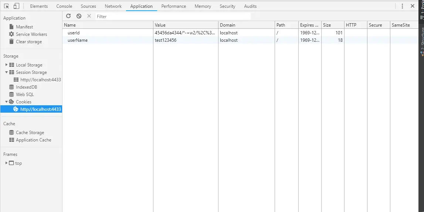Switch to the Elements tab

pos(39,6)
